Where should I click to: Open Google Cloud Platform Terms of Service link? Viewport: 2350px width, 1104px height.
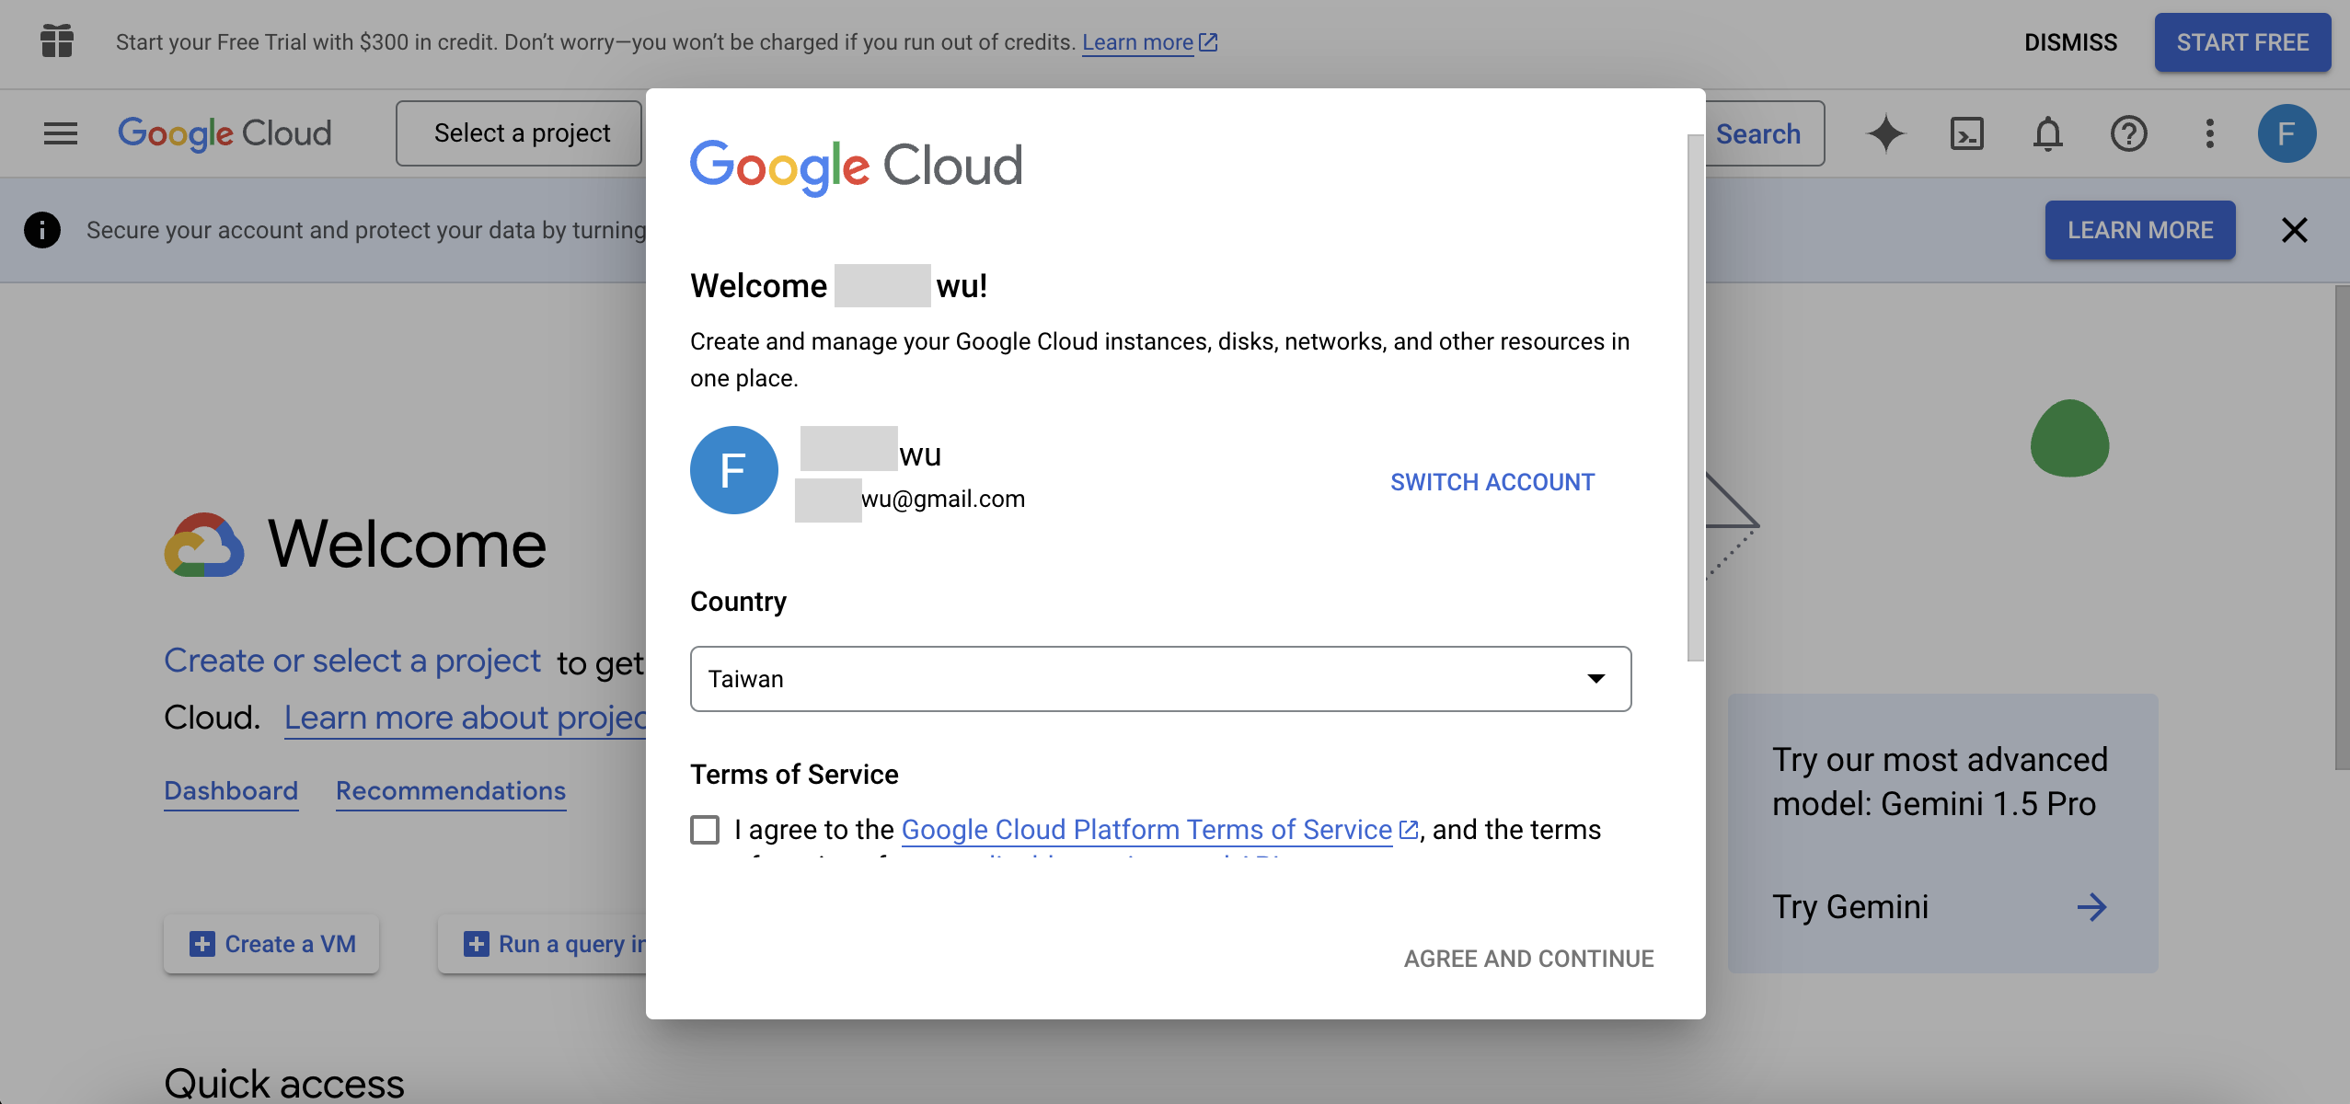pyautogui.click(x=1146, y=830)
